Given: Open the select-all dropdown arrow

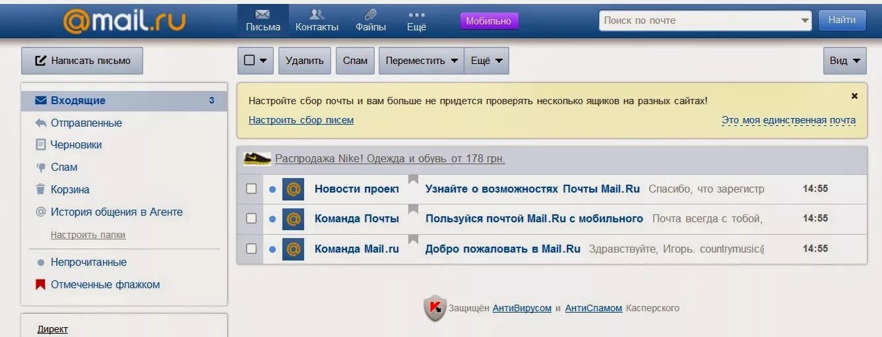Looking at the screenshot, I should click(264, 61).
